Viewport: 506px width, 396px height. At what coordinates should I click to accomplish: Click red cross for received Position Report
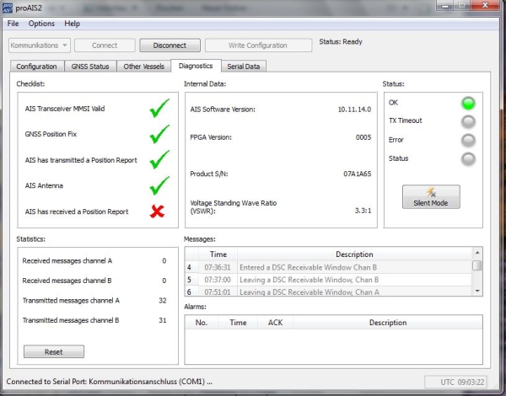(157, 211)
